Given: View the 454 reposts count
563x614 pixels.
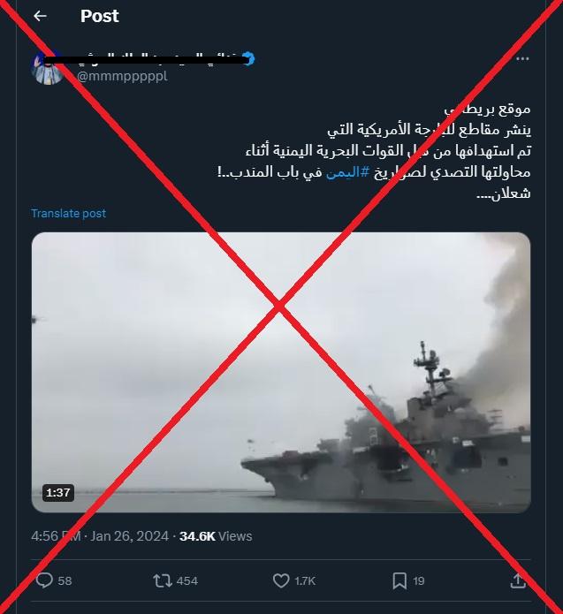Looking at the screenshot, I should point(186,580).
